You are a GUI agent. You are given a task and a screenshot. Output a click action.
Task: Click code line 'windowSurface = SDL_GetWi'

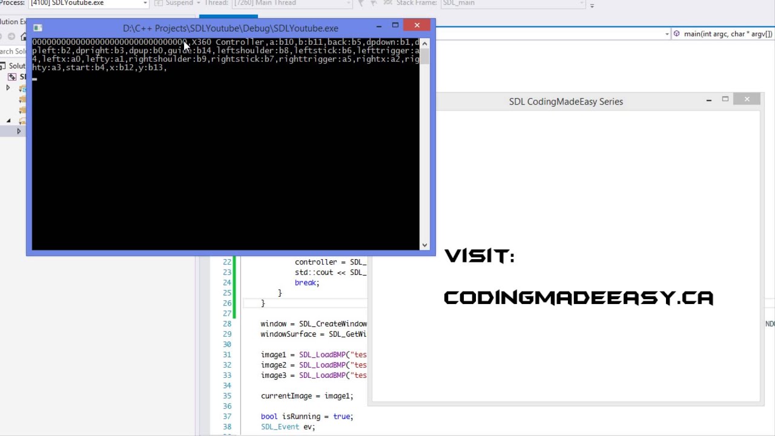(314, 334)
